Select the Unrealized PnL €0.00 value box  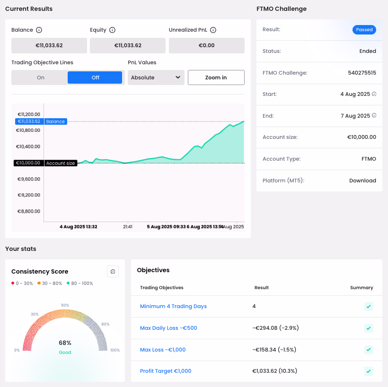tap(207, 45)
